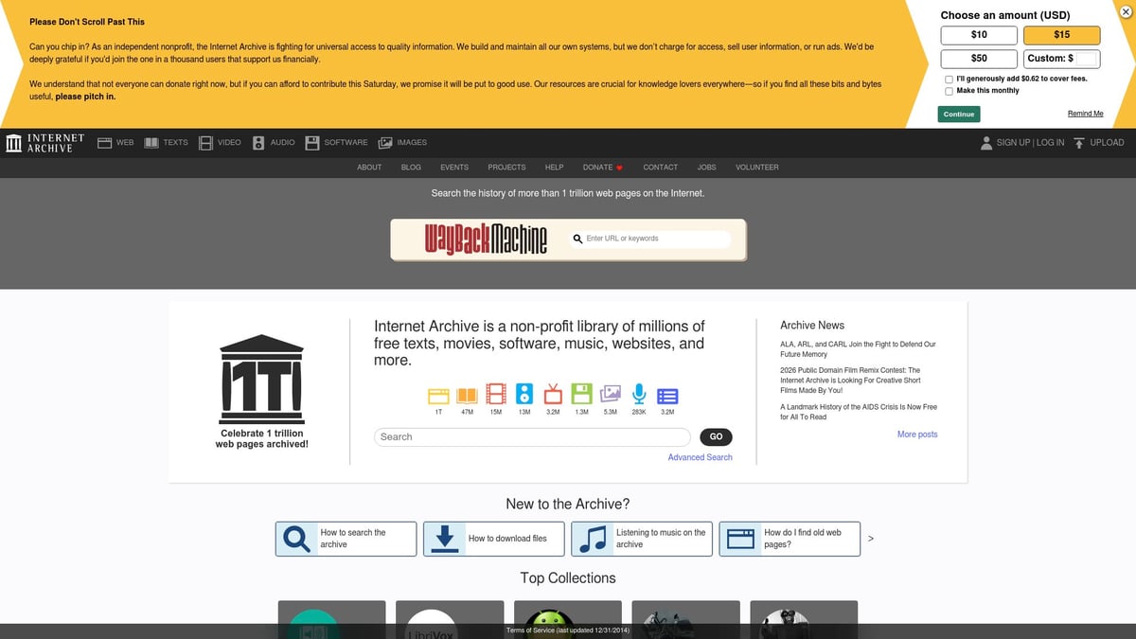Select the orange books icon showing 47M texts
Screen dimensions: 1136x639
pyautogui.click(x=467, y=396)
